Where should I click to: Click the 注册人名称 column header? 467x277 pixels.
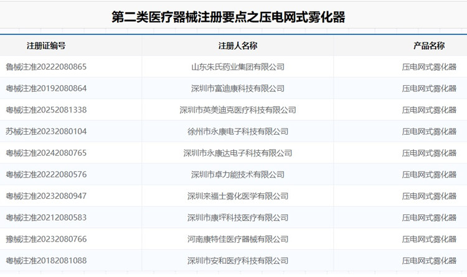237,46
